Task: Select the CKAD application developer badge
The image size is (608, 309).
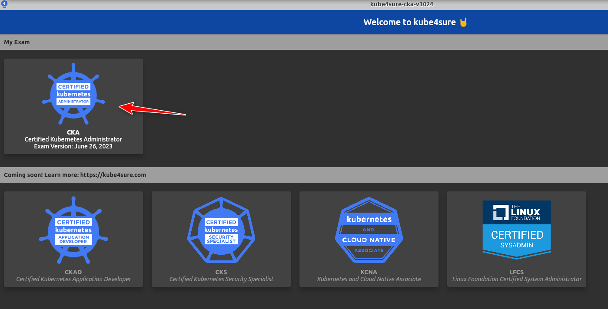Action: click(73, 230)
